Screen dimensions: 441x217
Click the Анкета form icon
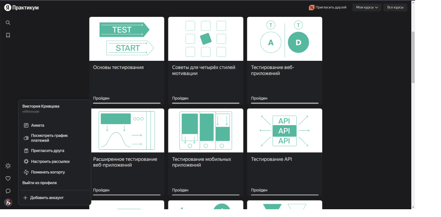click(x=26, y=126)
